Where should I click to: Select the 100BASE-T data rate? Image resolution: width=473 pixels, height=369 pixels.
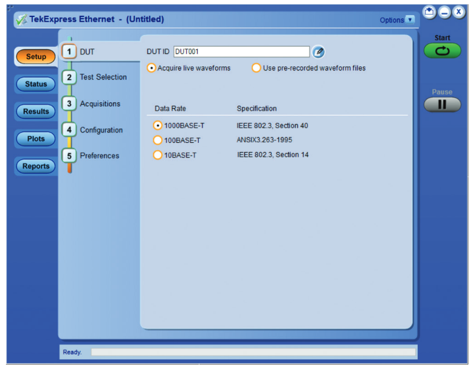pyautogui.click(x=157, y=140)
